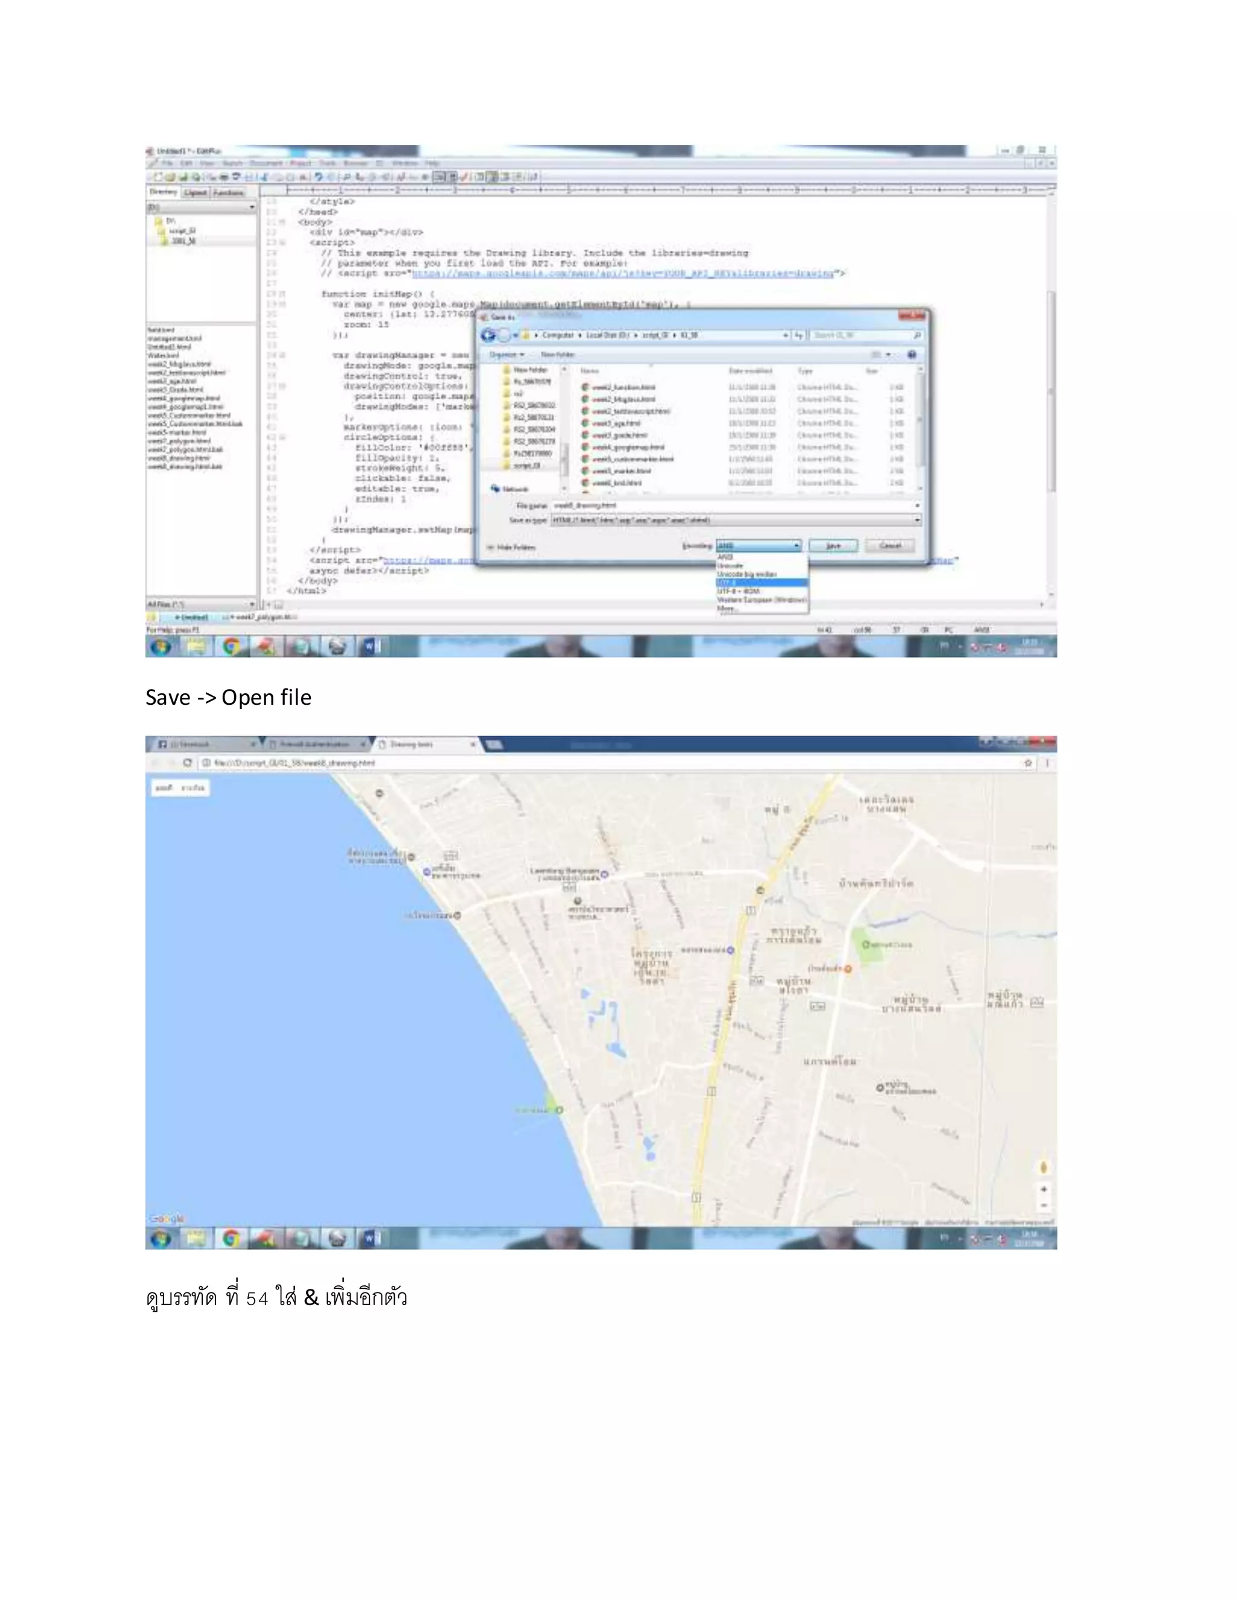The height and width of the screenshot is (1599, 1236).
Task: Select script_GI folder in dialog sidebar
Action: point(521,466)
